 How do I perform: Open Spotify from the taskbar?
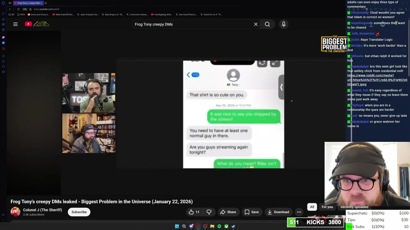219,226
